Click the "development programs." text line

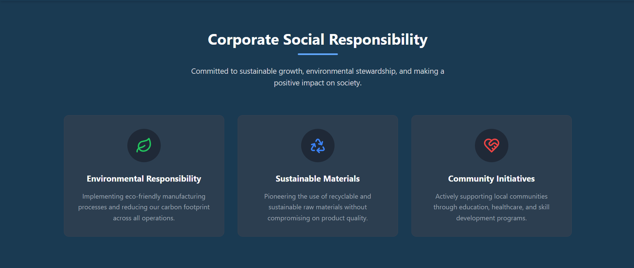pyautogui.click(x=491, y=218)
